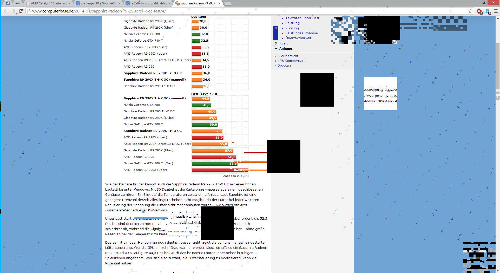Close the r9 290x grafikfehler tab

click(169, 3)
